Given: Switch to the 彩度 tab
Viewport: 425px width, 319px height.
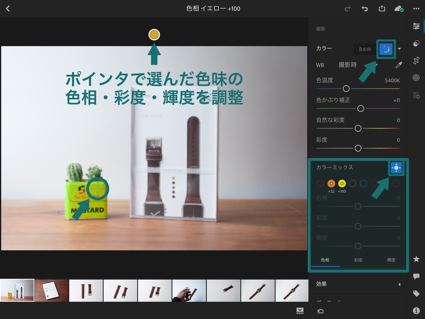Looking at the screenshot, I should 358,260.
